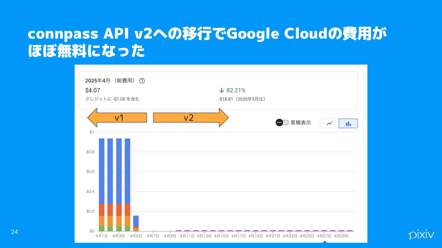The height and width of the screenshot is (248, 442).
Task: Click the help question mark icon beside 総費用
Action: [142, 81]
